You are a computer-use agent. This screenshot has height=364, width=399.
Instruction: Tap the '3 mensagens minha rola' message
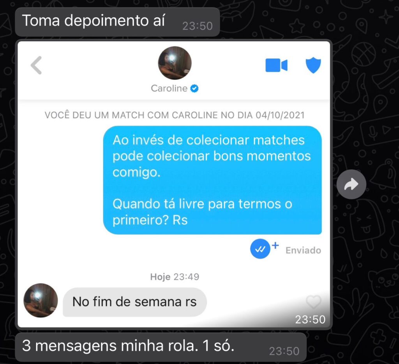click(161, 347)
